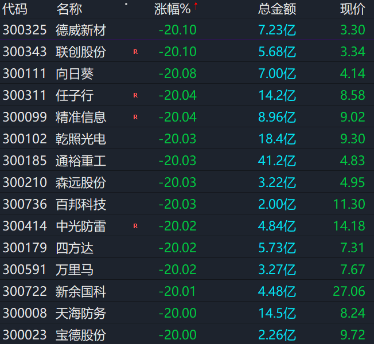Sort by 涨幅% column header
The image size is (374, 344).
tap(172, 9)
